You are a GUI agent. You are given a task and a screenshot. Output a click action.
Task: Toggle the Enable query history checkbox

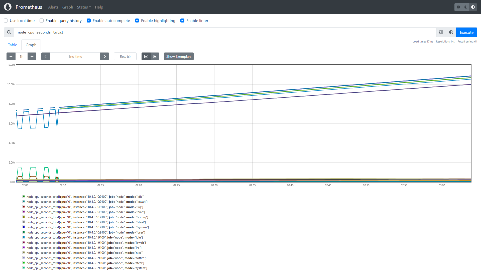[x=42, y=20]
